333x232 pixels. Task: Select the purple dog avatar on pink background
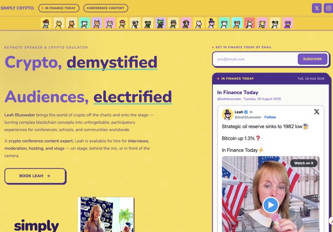[x=288, y=23]
